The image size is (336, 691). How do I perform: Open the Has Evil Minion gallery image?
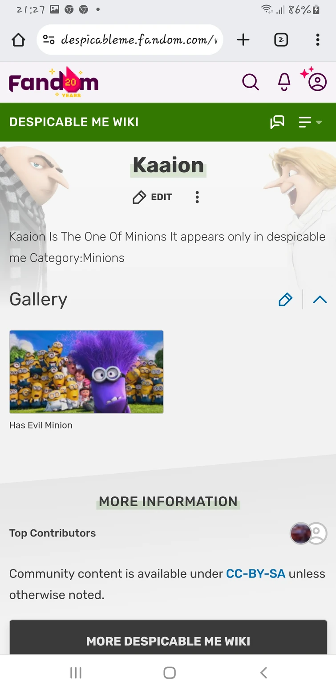point(86,372)
